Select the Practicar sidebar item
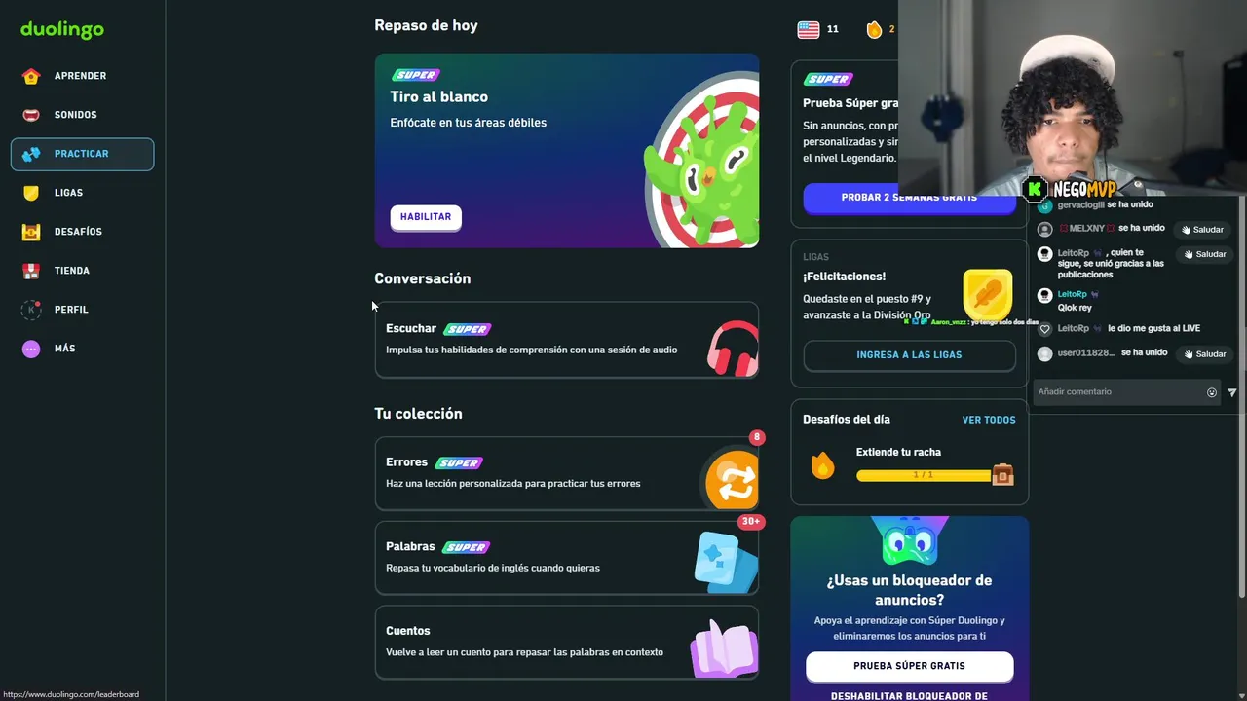The width and height of the screenshot is (1247, 701). click(x=82, y=154)
